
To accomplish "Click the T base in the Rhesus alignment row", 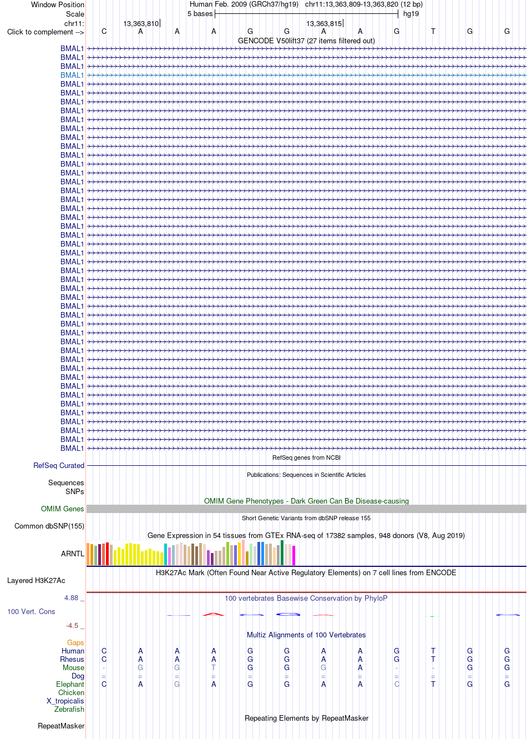I will (433, 659).
